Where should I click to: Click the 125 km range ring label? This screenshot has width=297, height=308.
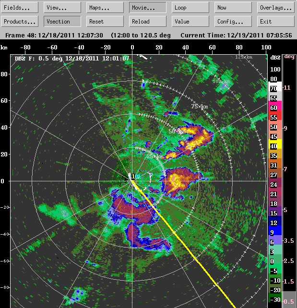tap(244, 57)
